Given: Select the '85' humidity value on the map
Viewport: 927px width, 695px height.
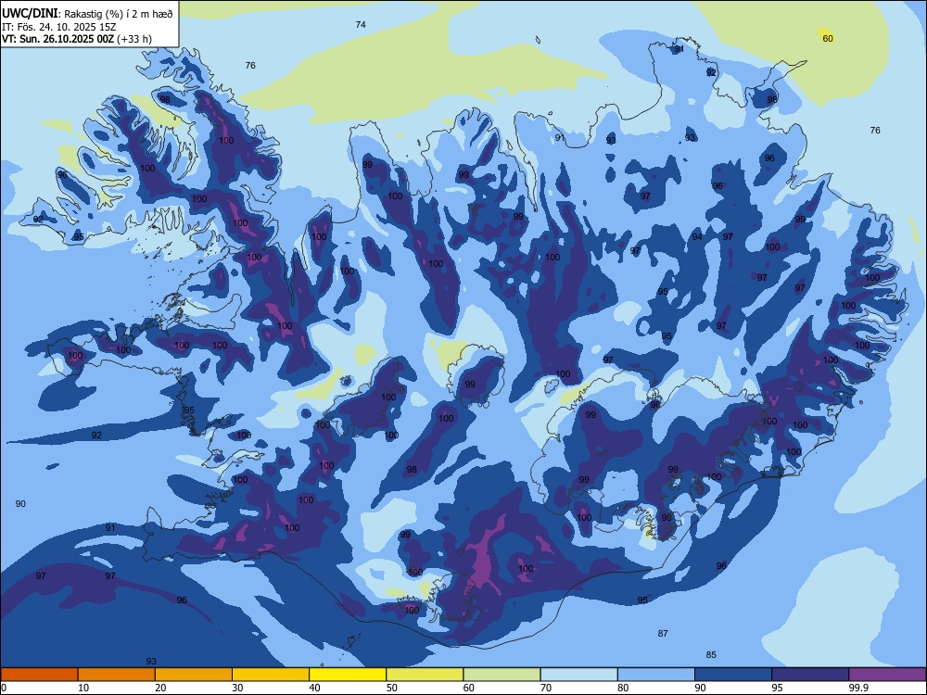Looking at the screenshot, I should [x=711, y=655].
